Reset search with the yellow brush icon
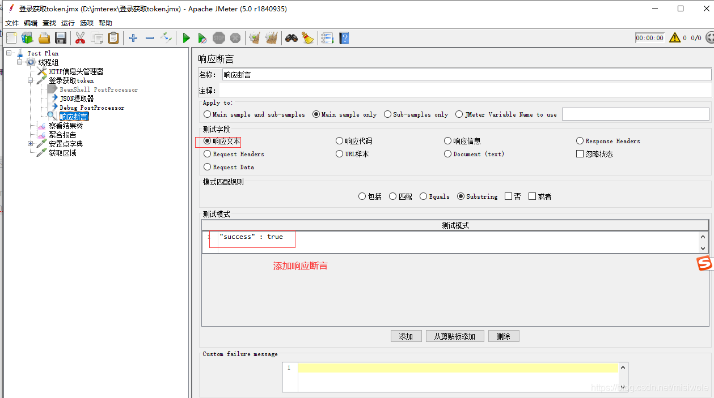The image size is (714, 398). pos(308,38)
